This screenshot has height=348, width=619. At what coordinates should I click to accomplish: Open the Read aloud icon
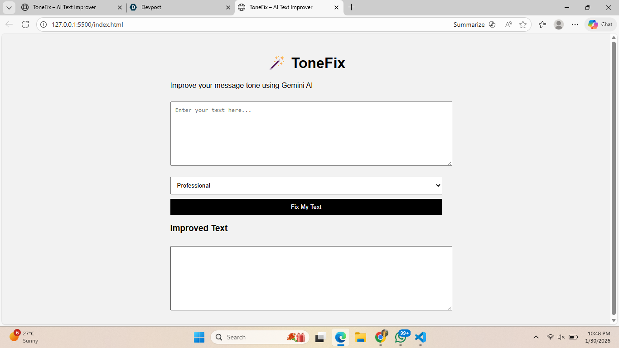(x=508, y=24)
